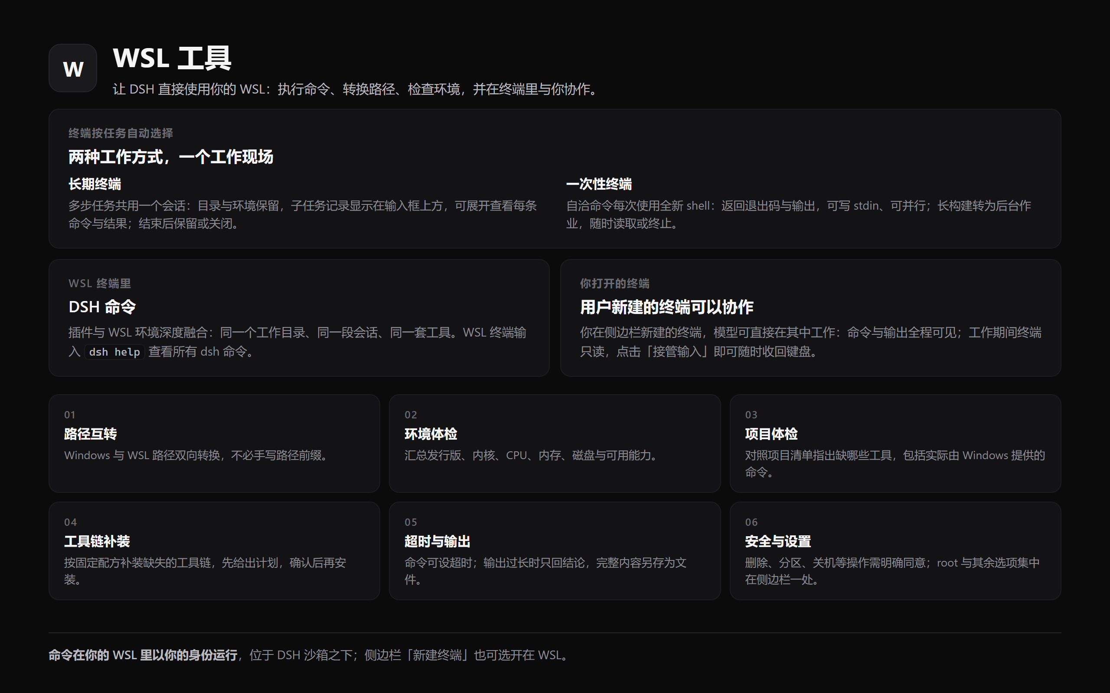
Task: Click the paragraph starting '自洽命令每次使用全新 shell'
Action: click(798, 214)
